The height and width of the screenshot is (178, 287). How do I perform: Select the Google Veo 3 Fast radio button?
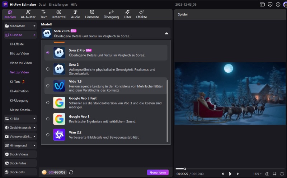click(x=48, y=102)
